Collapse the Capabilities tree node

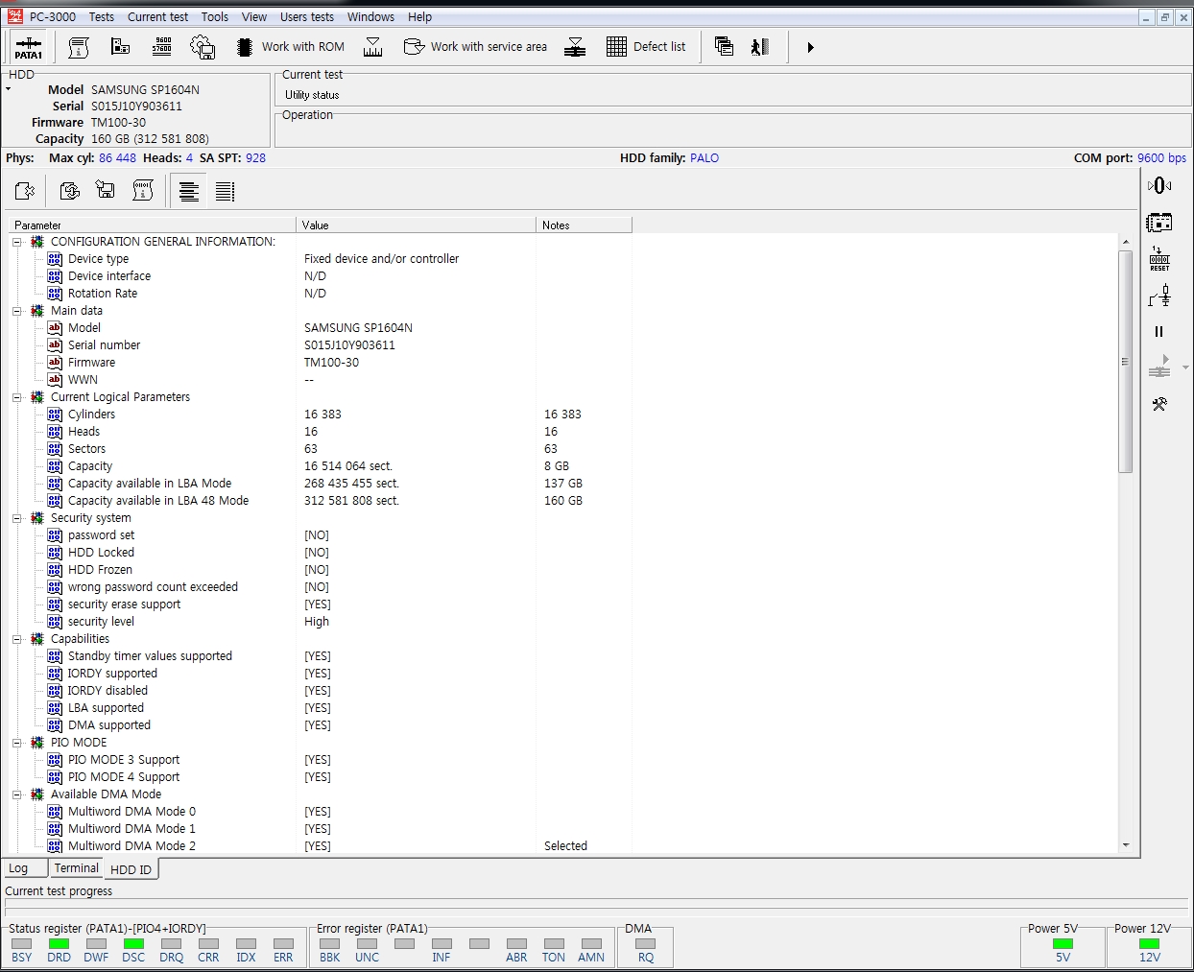[17, 639]
